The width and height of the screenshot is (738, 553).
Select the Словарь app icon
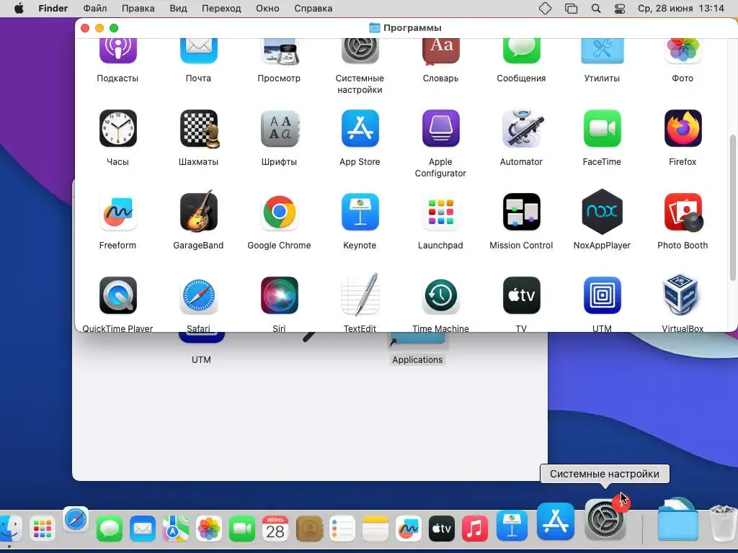440,51
